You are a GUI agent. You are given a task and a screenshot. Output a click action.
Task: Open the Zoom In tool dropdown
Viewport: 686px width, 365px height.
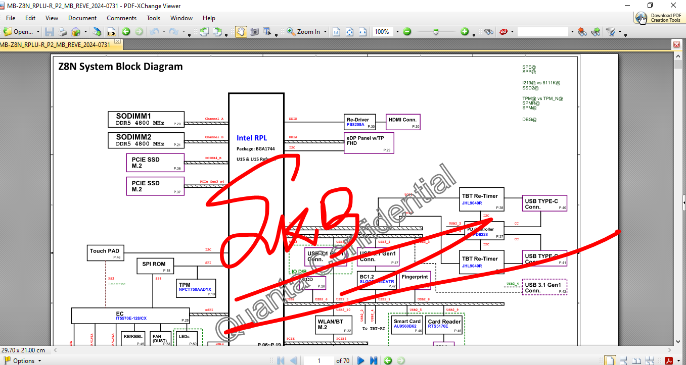(325, 32)
